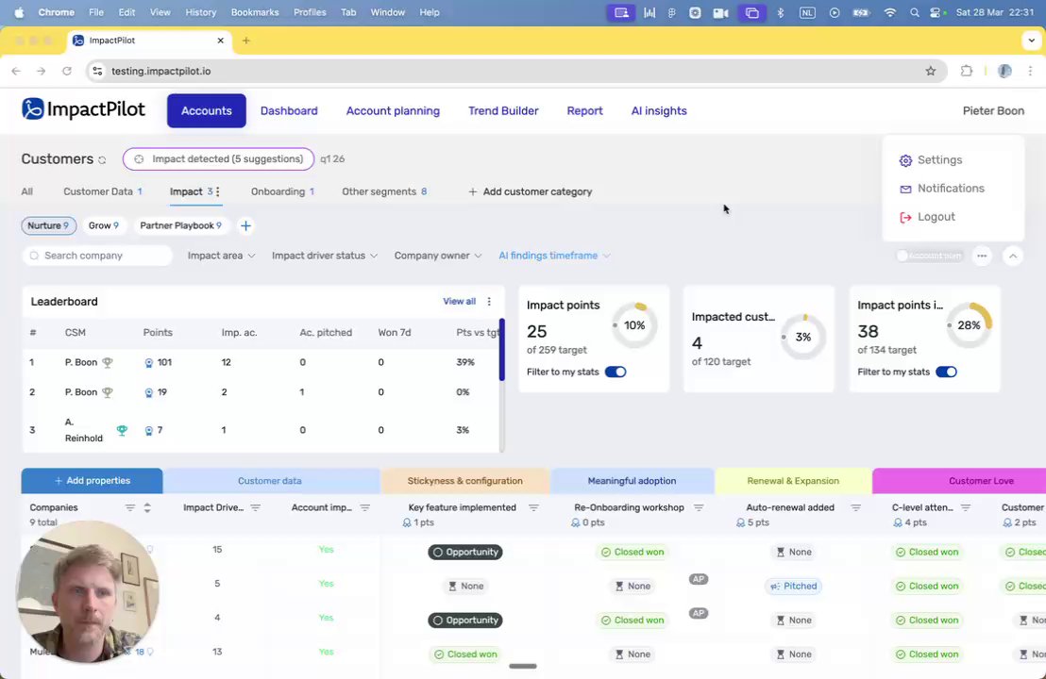Select the Nurture segment chip
This screenshot has width=1046, height=679.
[49, 226]
